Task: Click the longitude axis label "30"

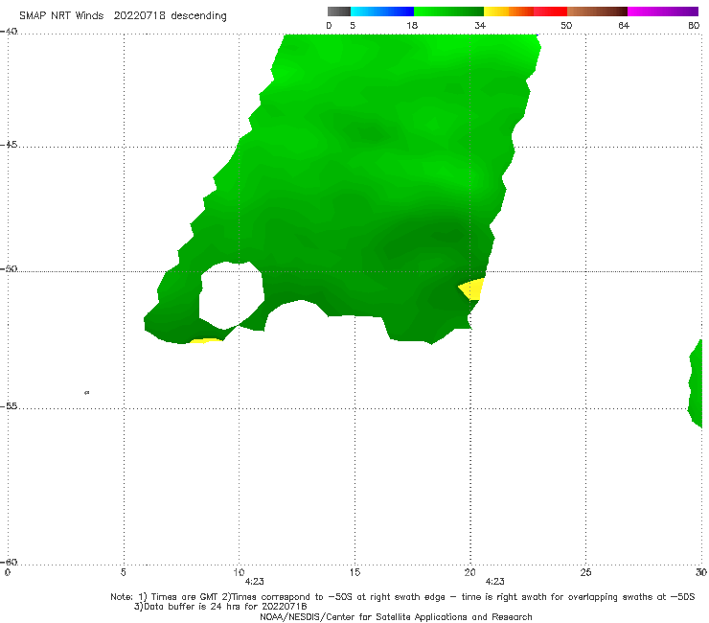Action: 701,572
